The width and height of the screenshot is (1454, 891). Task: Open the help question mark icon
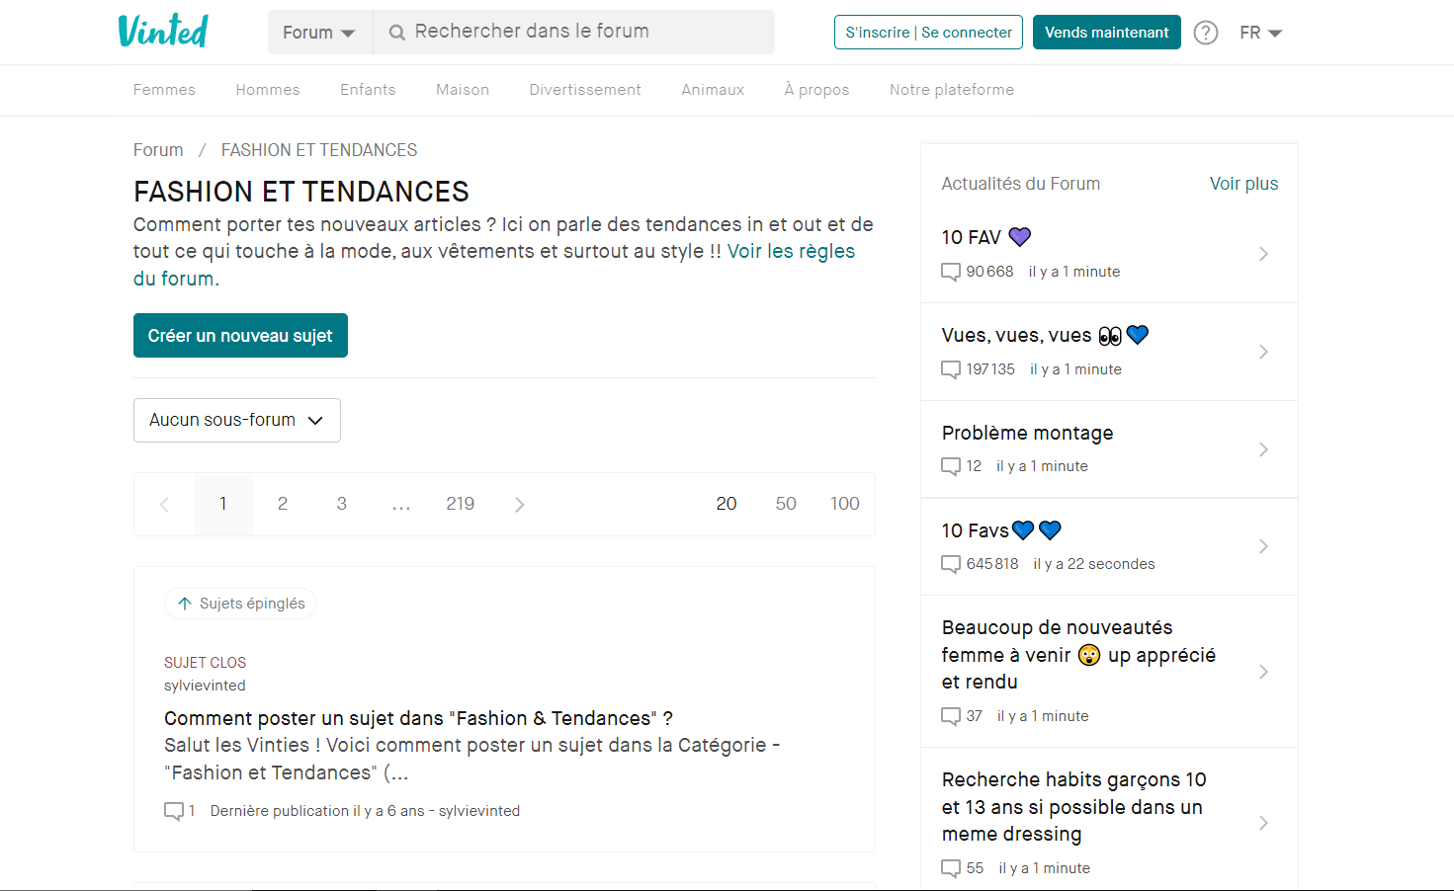1206,33
